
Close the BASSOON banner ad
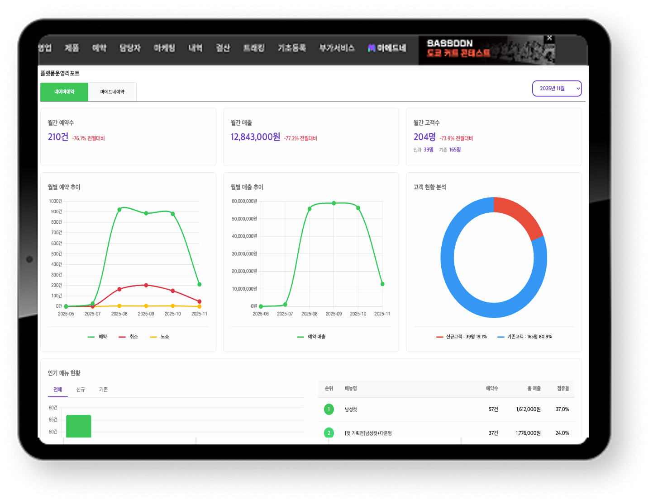[549, 38]
